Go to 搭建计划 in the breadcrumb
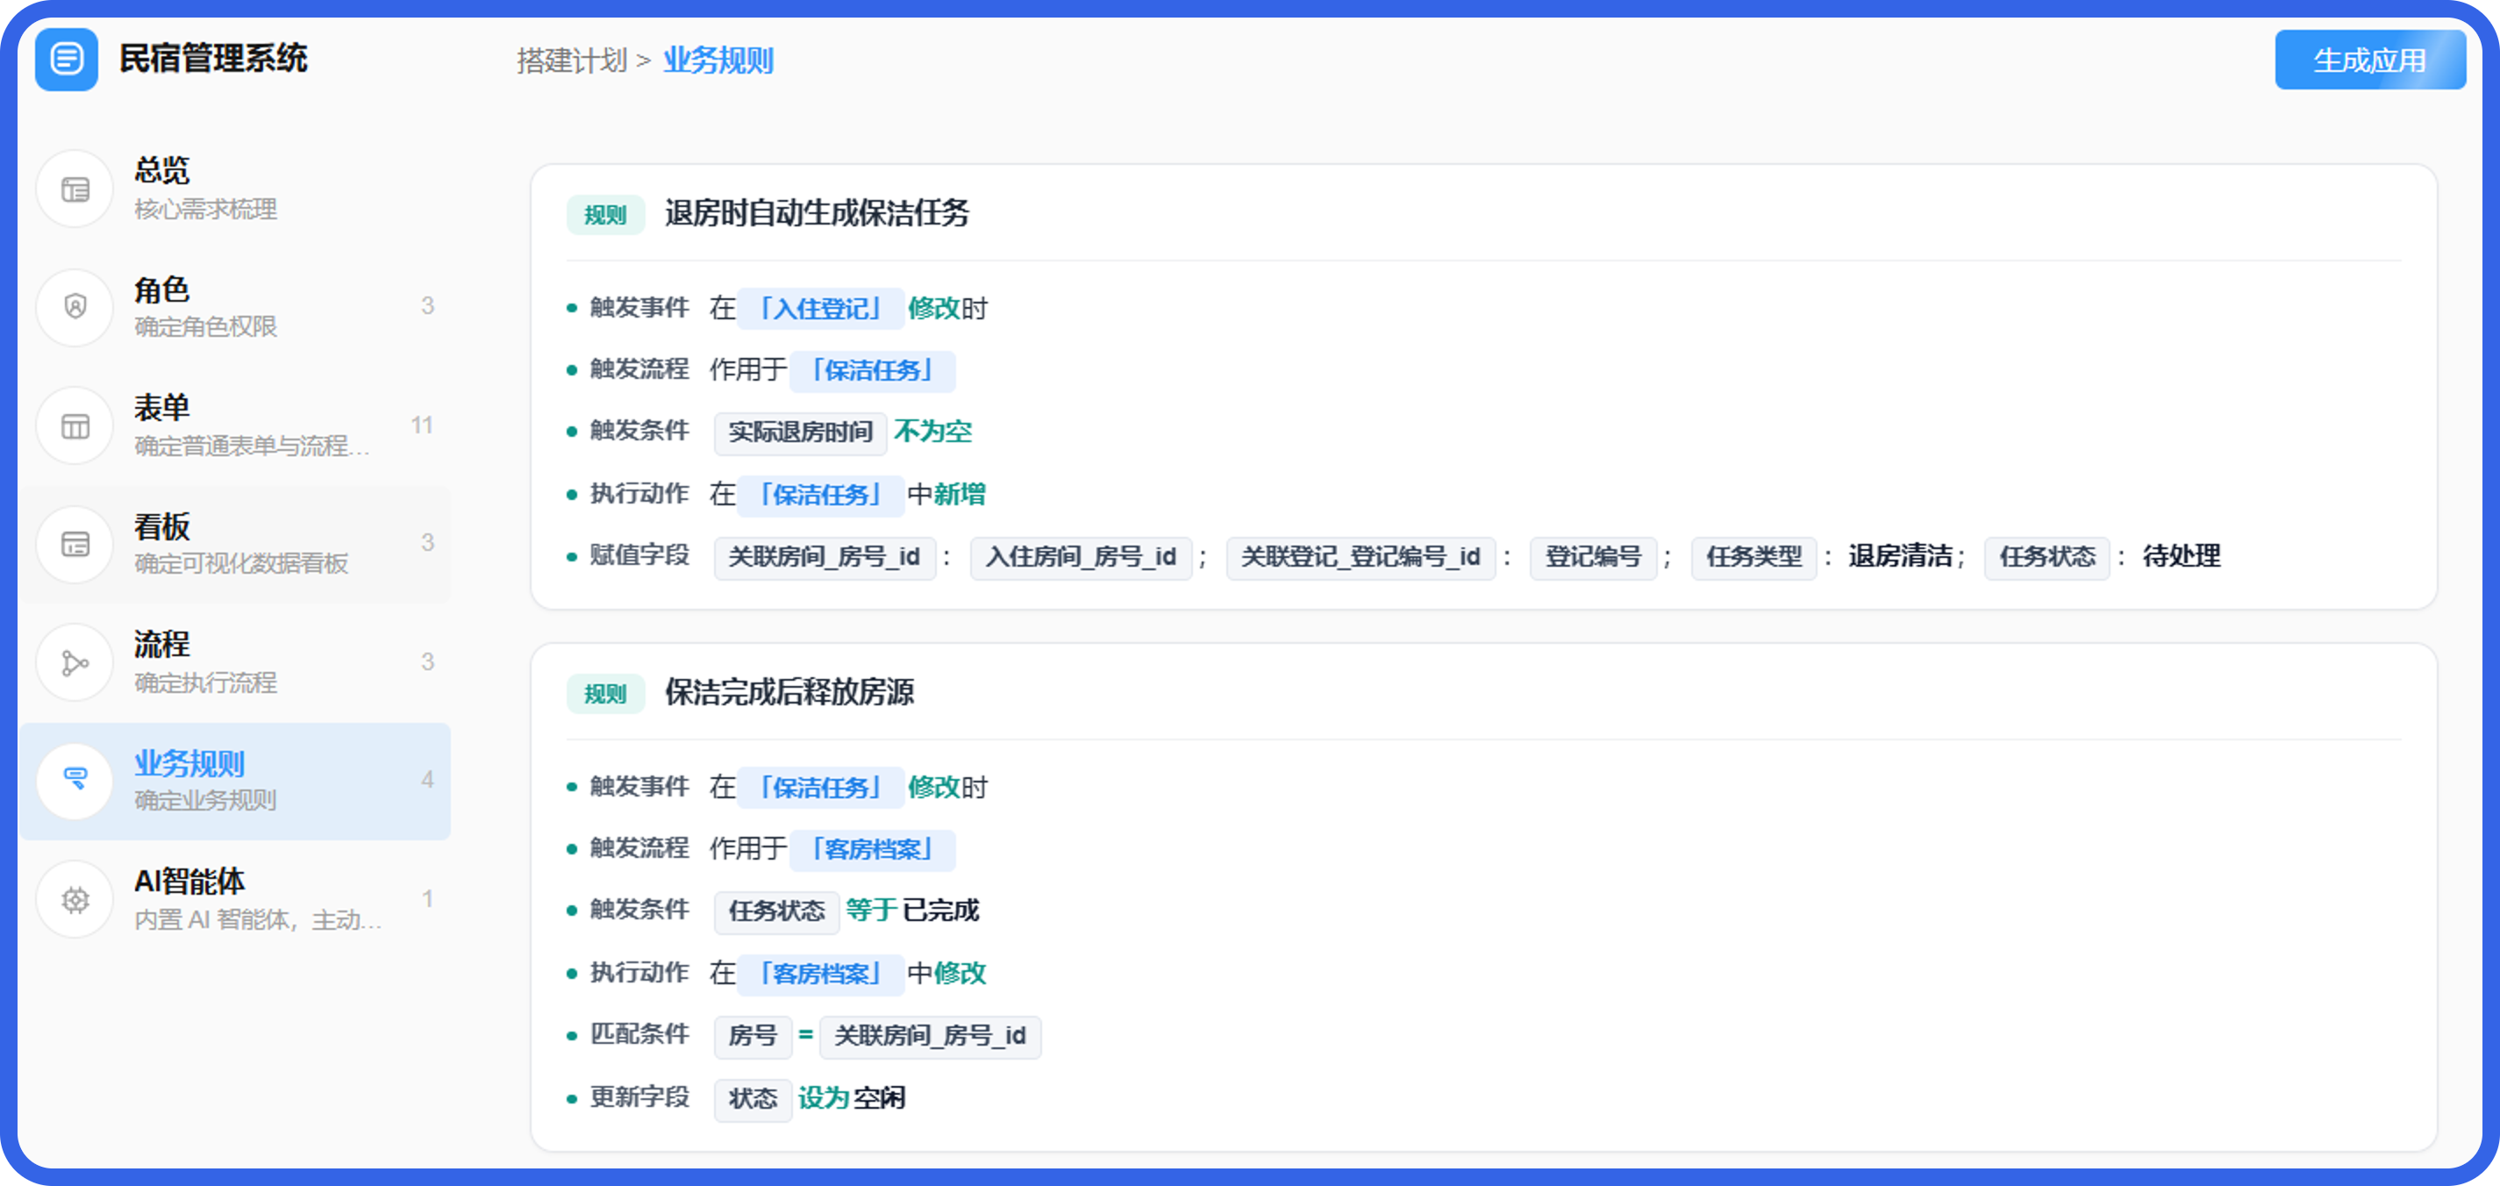Screen dimensions: 2500x1186 click(572, 61)
